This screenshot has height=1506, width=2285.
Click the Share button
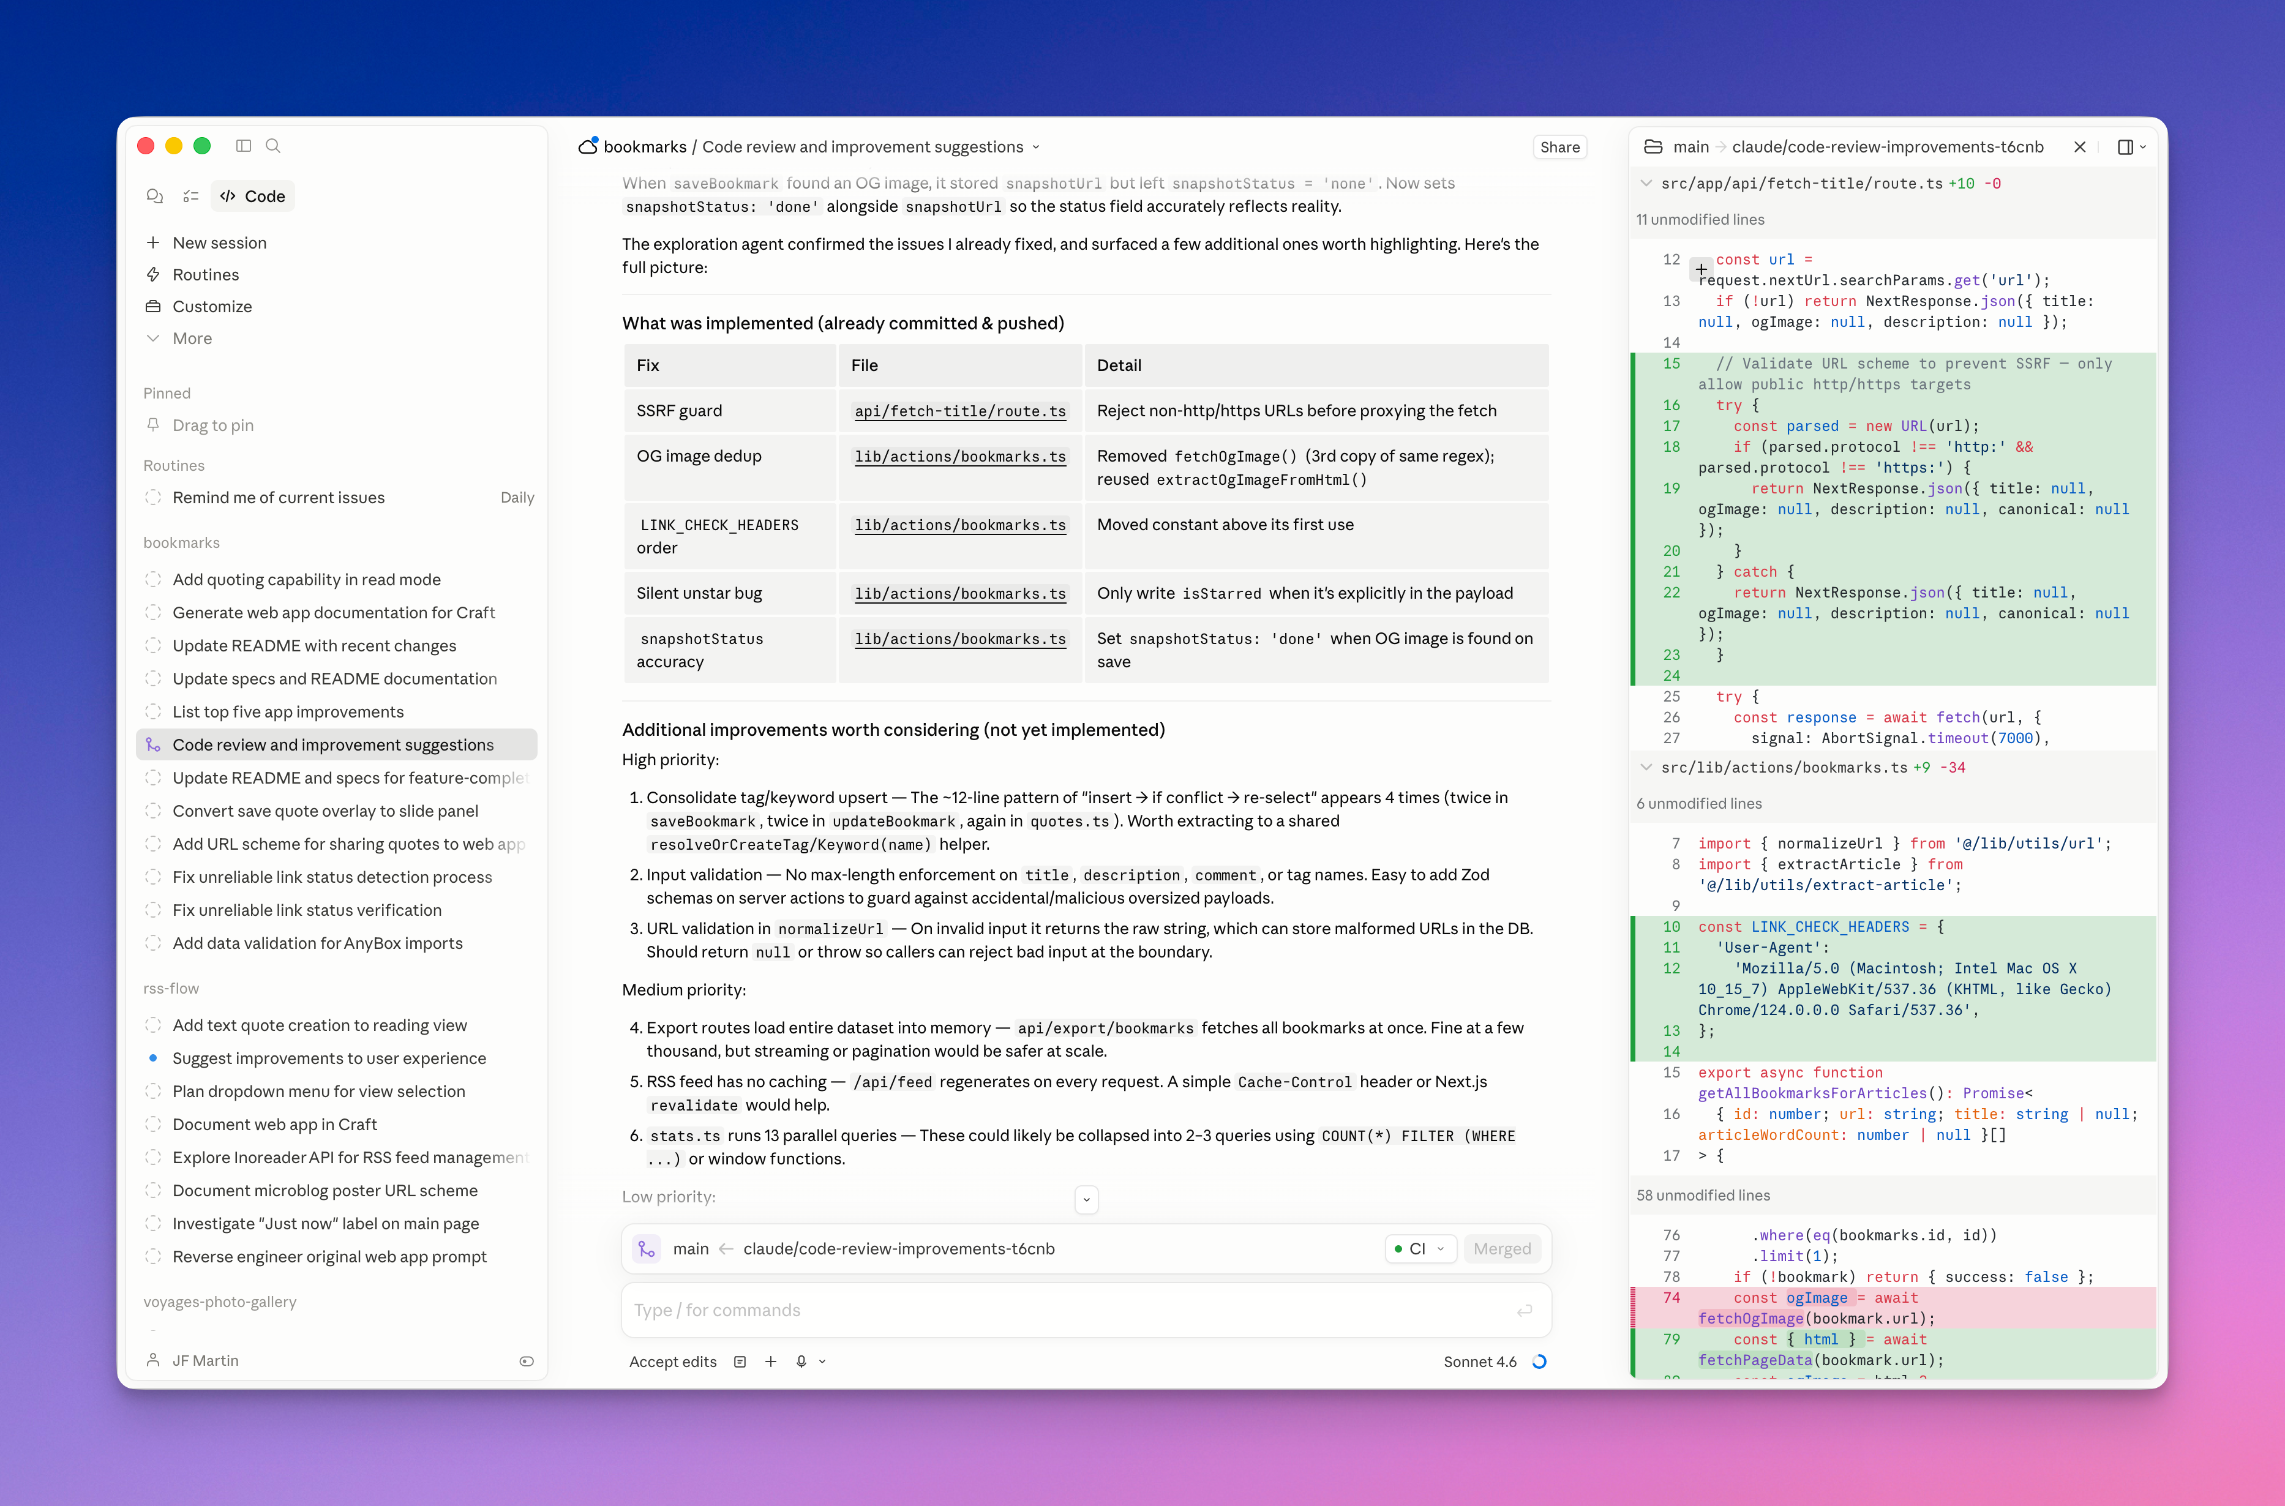1559,147
